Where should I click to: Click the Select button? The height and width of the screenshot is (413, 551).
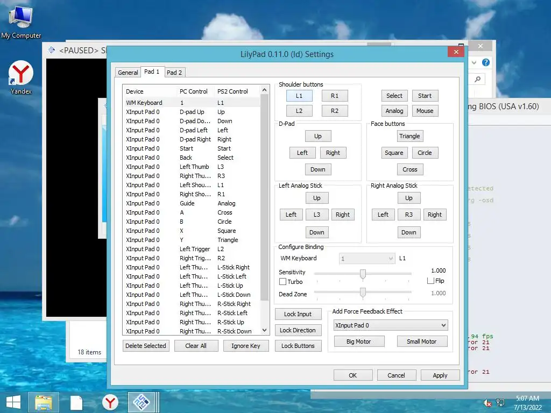pyautogui.click(x=394, y=96)
